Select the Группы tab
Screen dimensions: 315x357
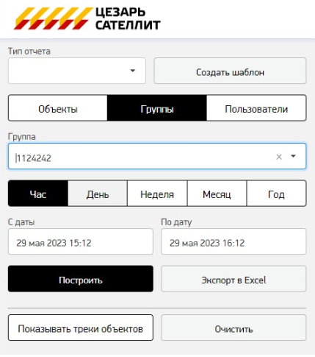[157, 108]
